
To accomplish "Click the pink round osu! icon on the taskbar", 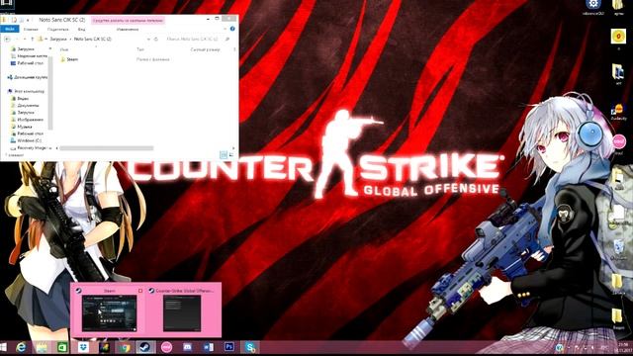I will tap(166, 347).
